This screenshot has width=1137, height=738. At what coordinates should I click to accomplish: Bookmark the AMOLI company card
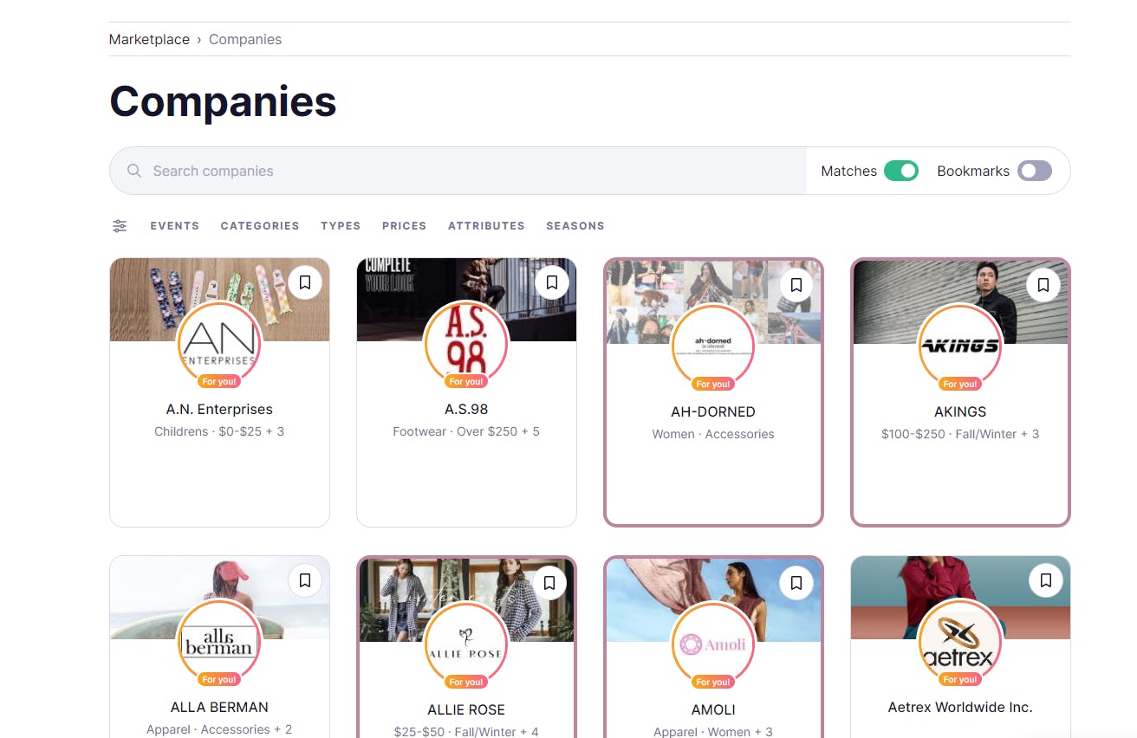(796, 583)
